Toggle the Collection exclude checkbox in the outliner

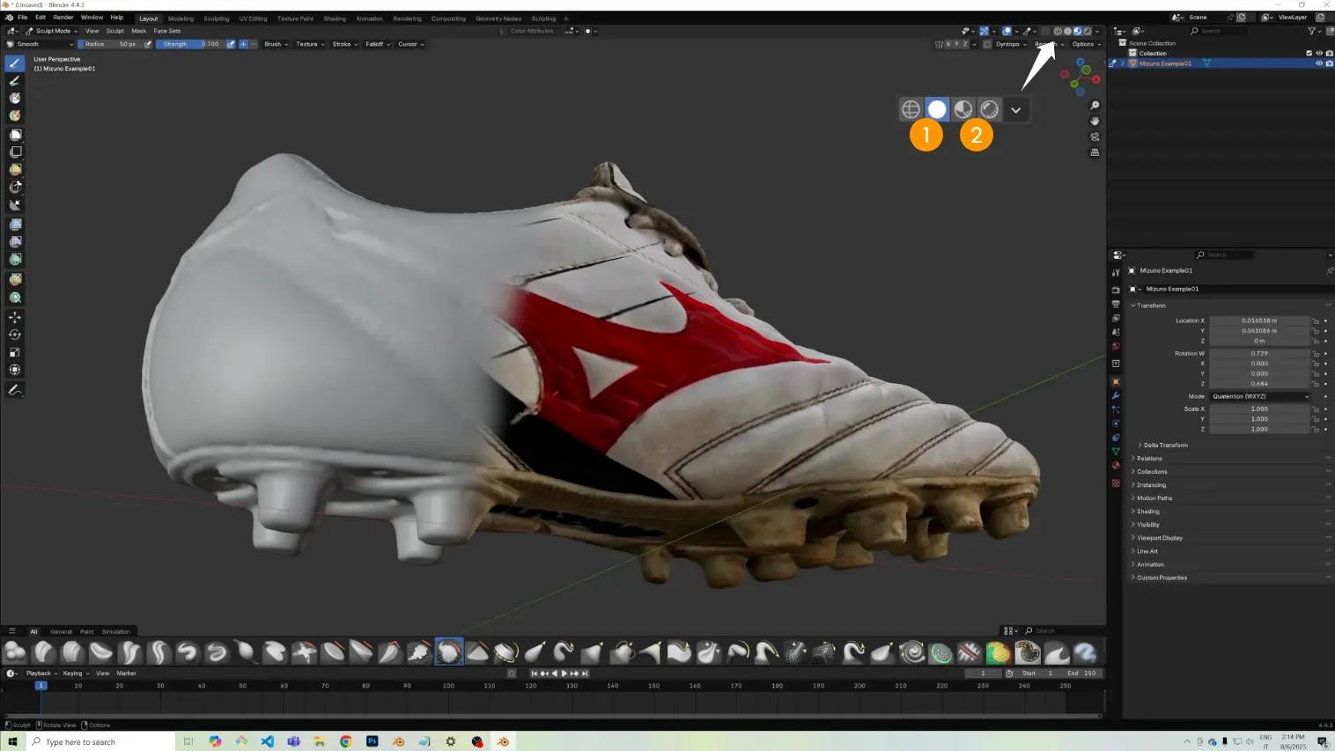point(1309,54)
